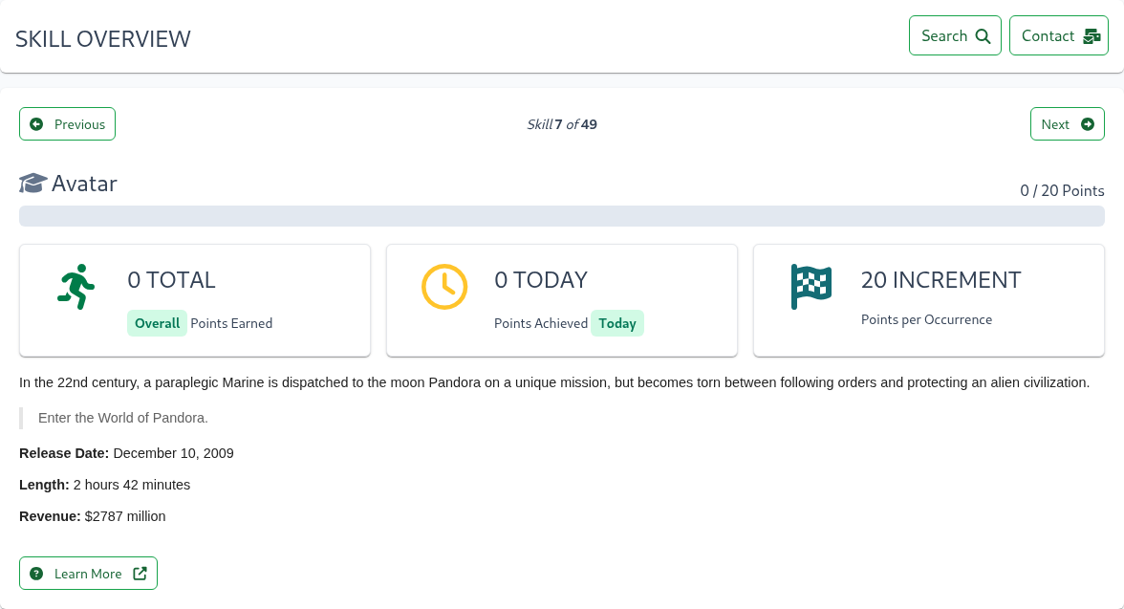Screen dimensions: 1124x609
Task: Click the left arrow circle icon
Action: pos(36,124)
